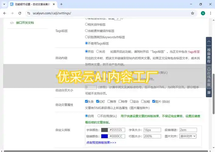The image size is (215, 152).
Task: Check the 滚动 attribute box
Action: pyautogui.click(x=131, y=101)
